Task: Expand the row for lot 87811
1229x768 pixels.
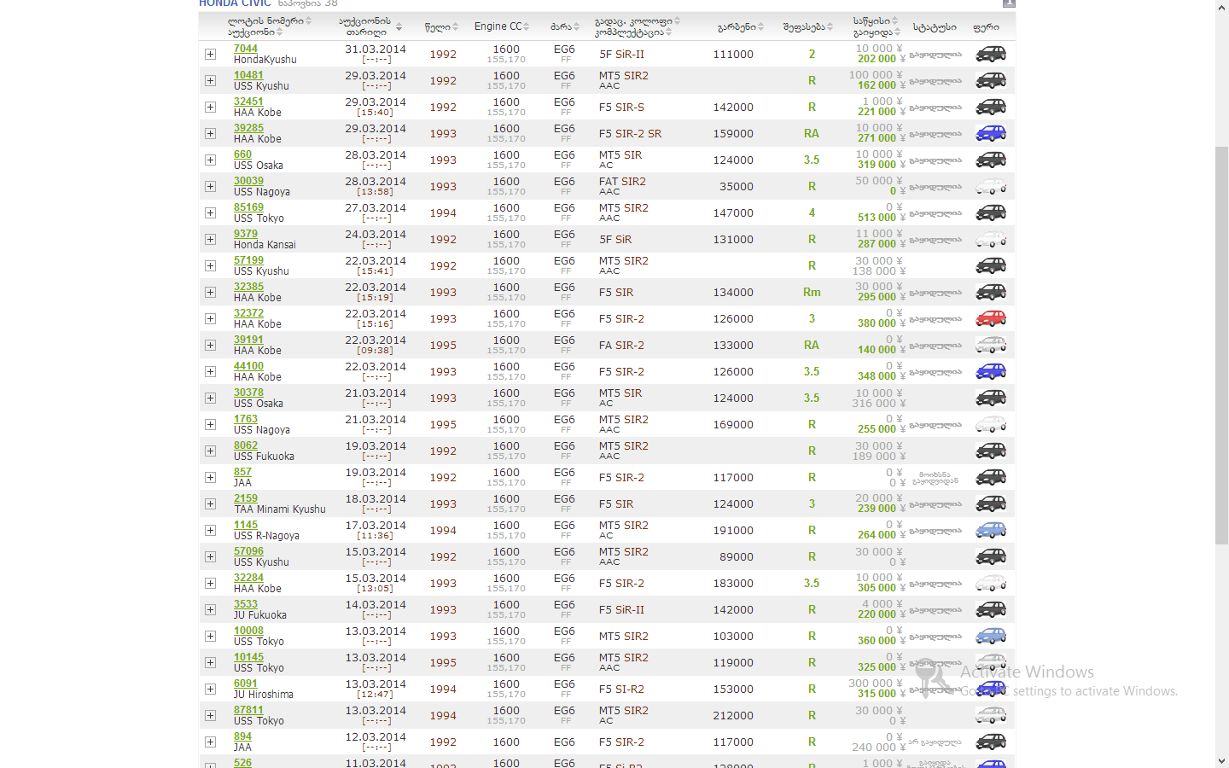Action: tap(210, 715)
